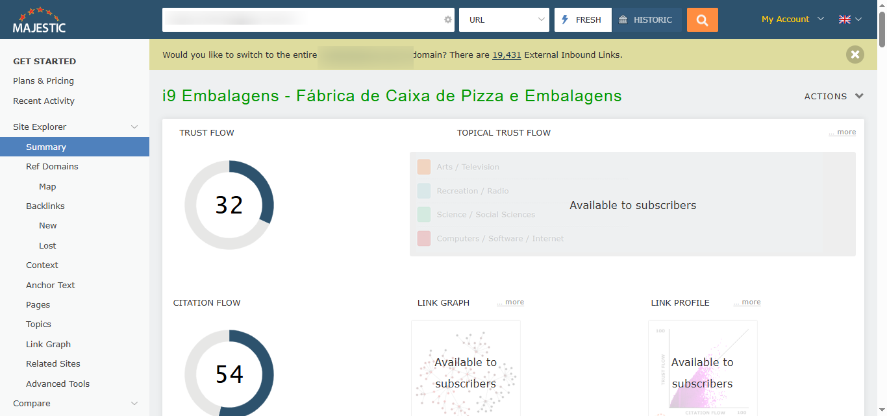Screen dimensions: 887x416
Task: Click more link next to Link Profile
Action: pos(747,302)
